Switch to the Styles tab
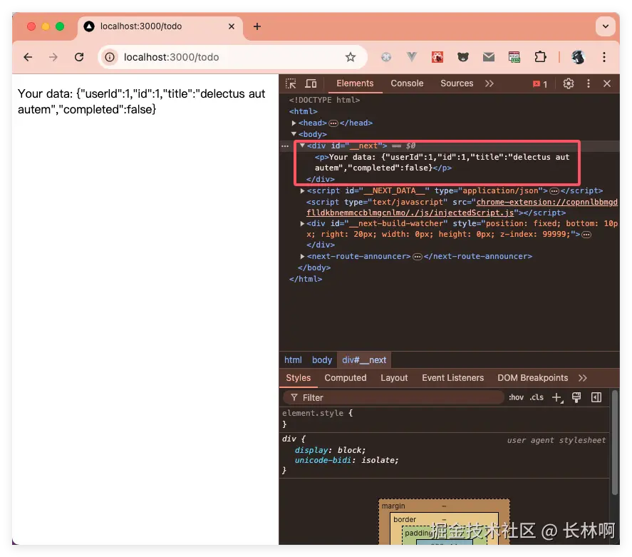 coord(299,378)
